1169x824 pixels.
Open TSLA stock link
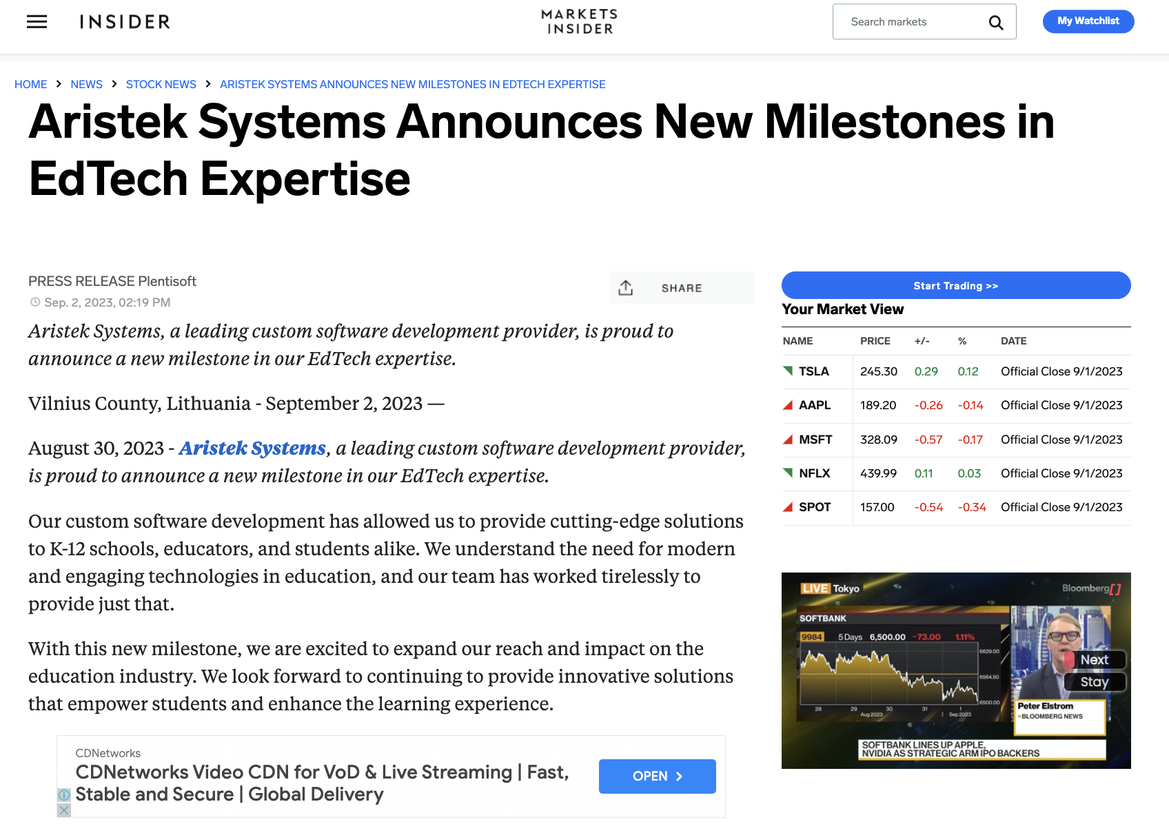click(x=814, y=371)
